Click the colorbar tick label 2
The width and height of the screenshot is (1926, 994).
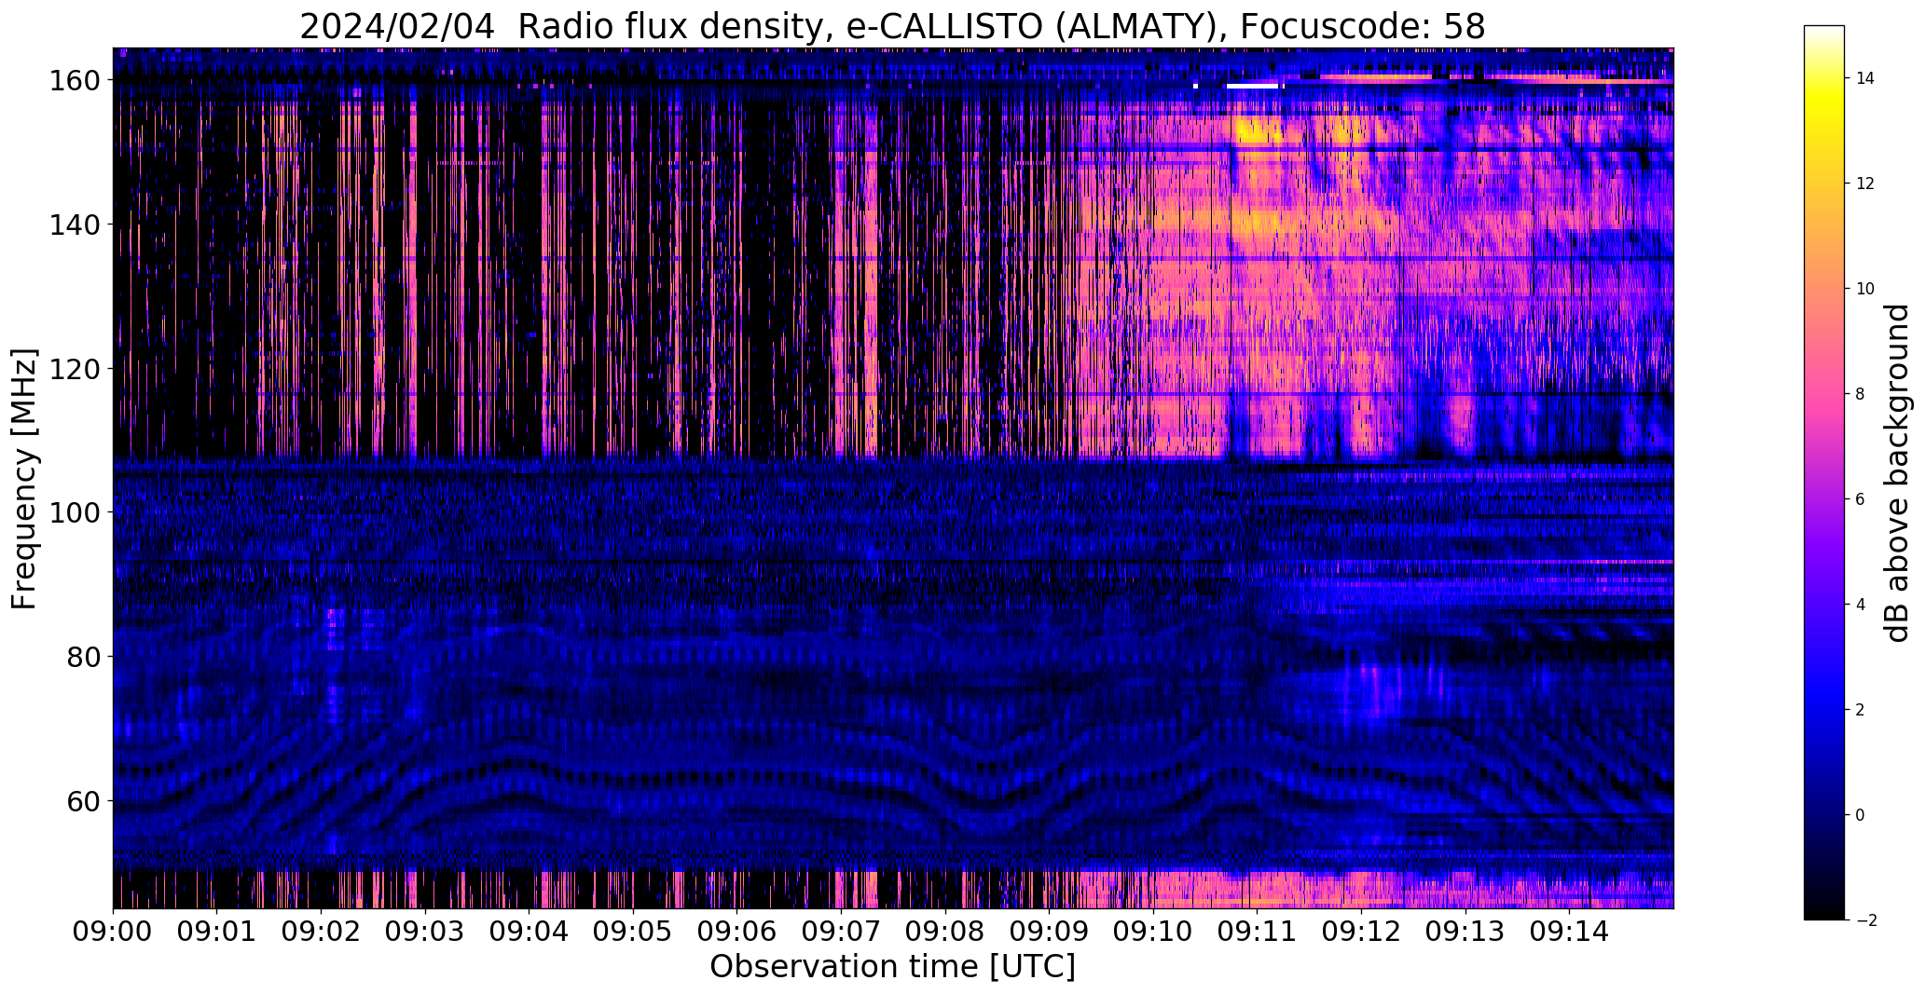1860,710
